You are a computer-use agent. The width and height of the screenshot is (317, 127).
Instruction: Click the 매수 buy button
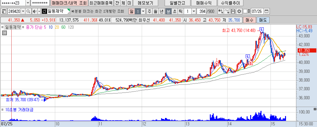click(249, 20)
